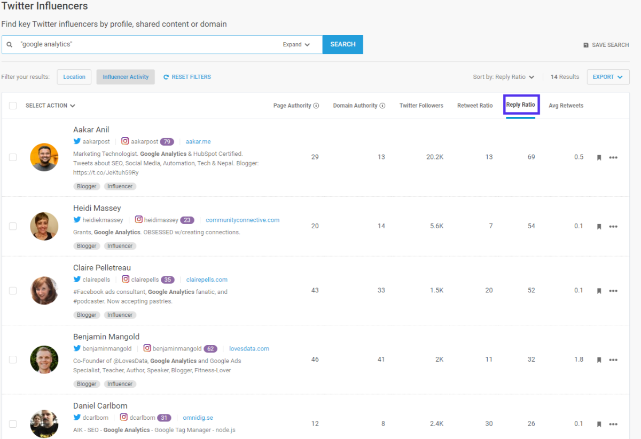Viewport: 641px width, 439px height.
Task: Click the bookmark icon beside SAVE SEARCH
Action: [586, 45]
